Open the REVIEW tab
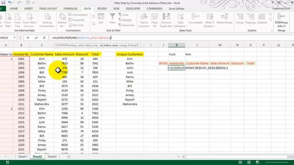Screen dimensions: 294x165 pyautogui.click(x=102, y=9)
